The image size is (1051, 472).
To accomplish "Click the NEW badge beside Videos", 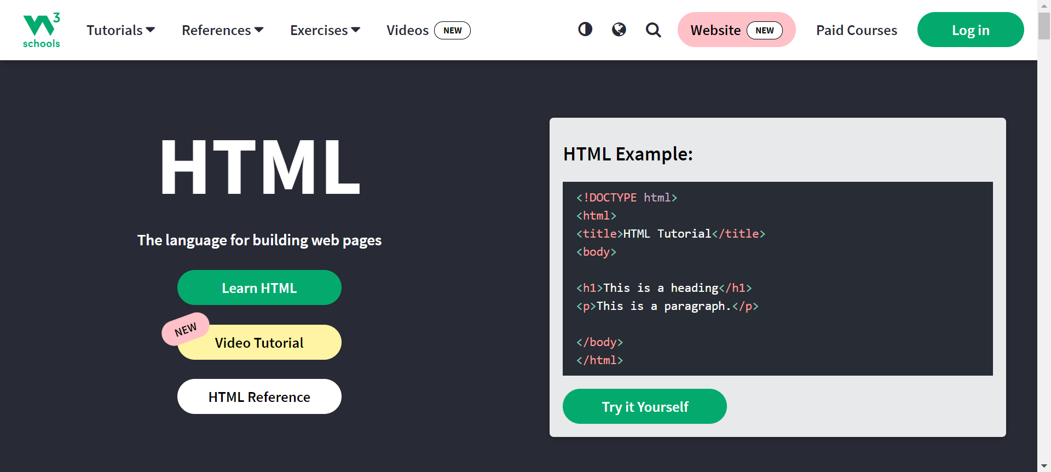I will tap(452, 30).
